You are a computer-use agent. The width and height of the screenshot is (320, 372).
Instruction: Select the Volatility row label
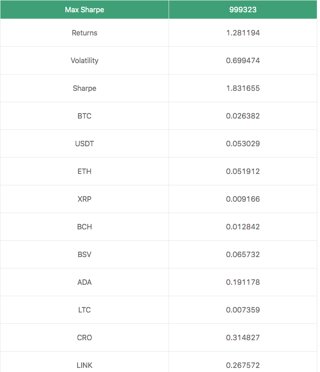click(x=84, y=60)
